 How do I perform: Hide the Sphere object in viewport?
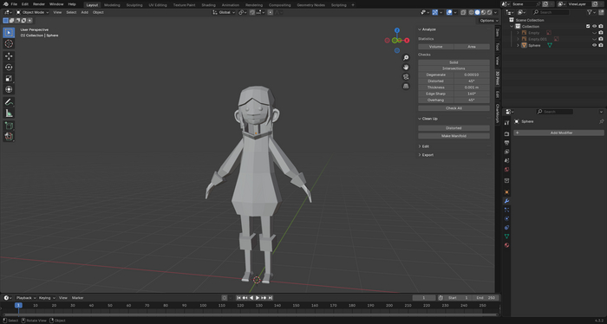594,45
